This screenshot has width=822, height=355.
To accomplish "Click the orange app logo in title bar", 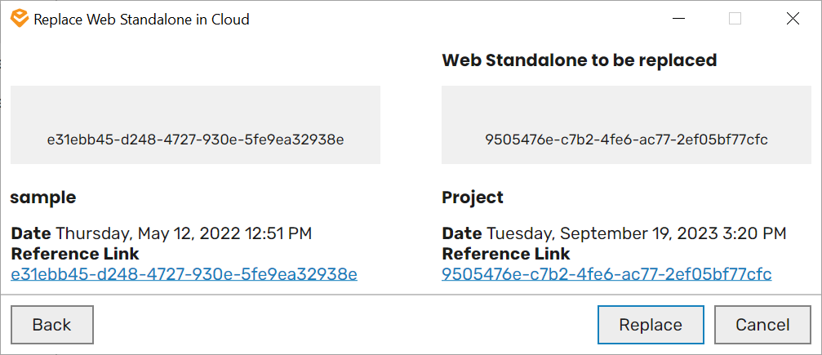I will click(x=20, y=19).
